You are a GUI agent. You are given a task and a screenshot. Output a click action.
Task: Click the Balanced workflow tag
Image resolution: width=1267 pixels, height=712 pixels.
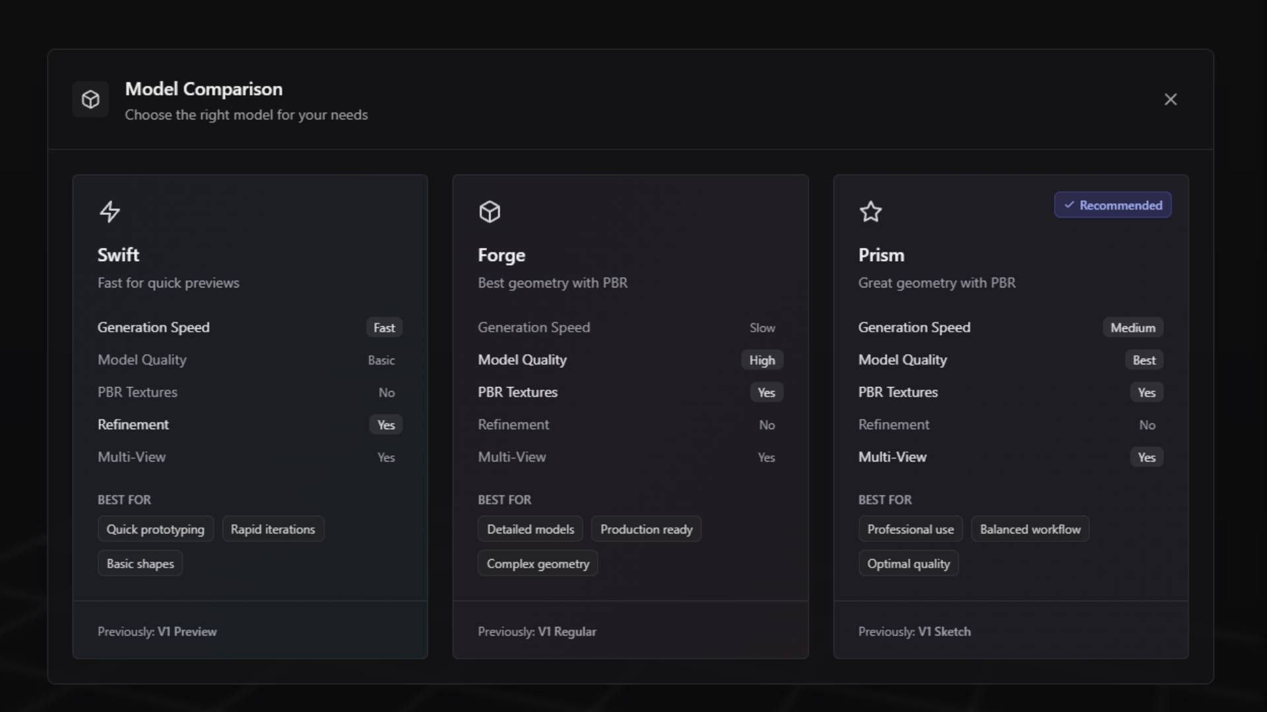[1030, 529]
